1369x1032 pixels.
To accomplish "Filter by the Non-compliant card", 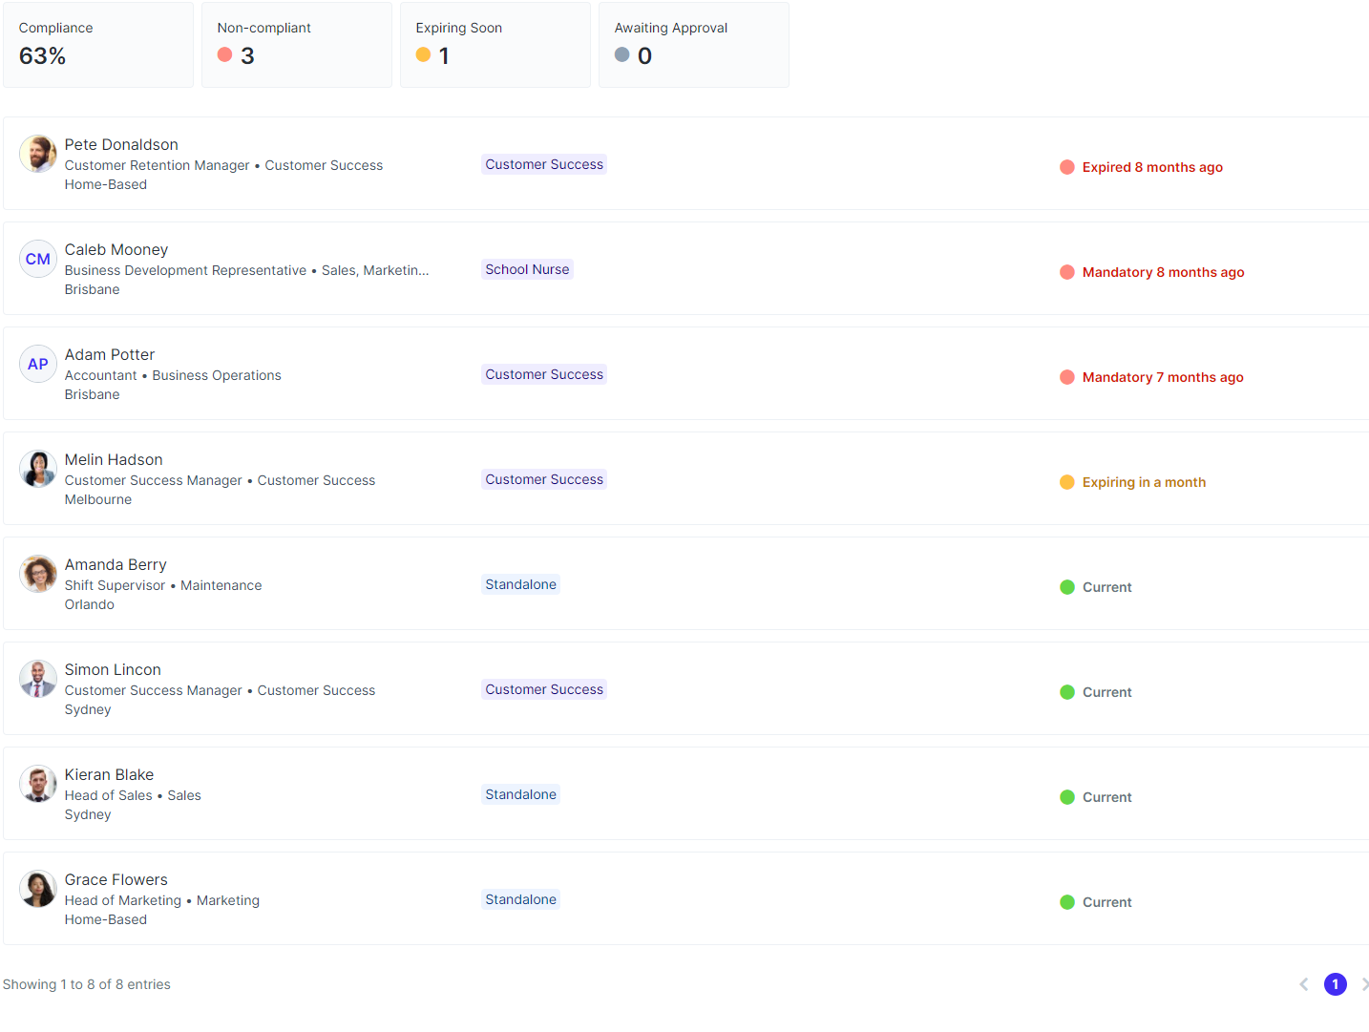I will coord(297,45).
